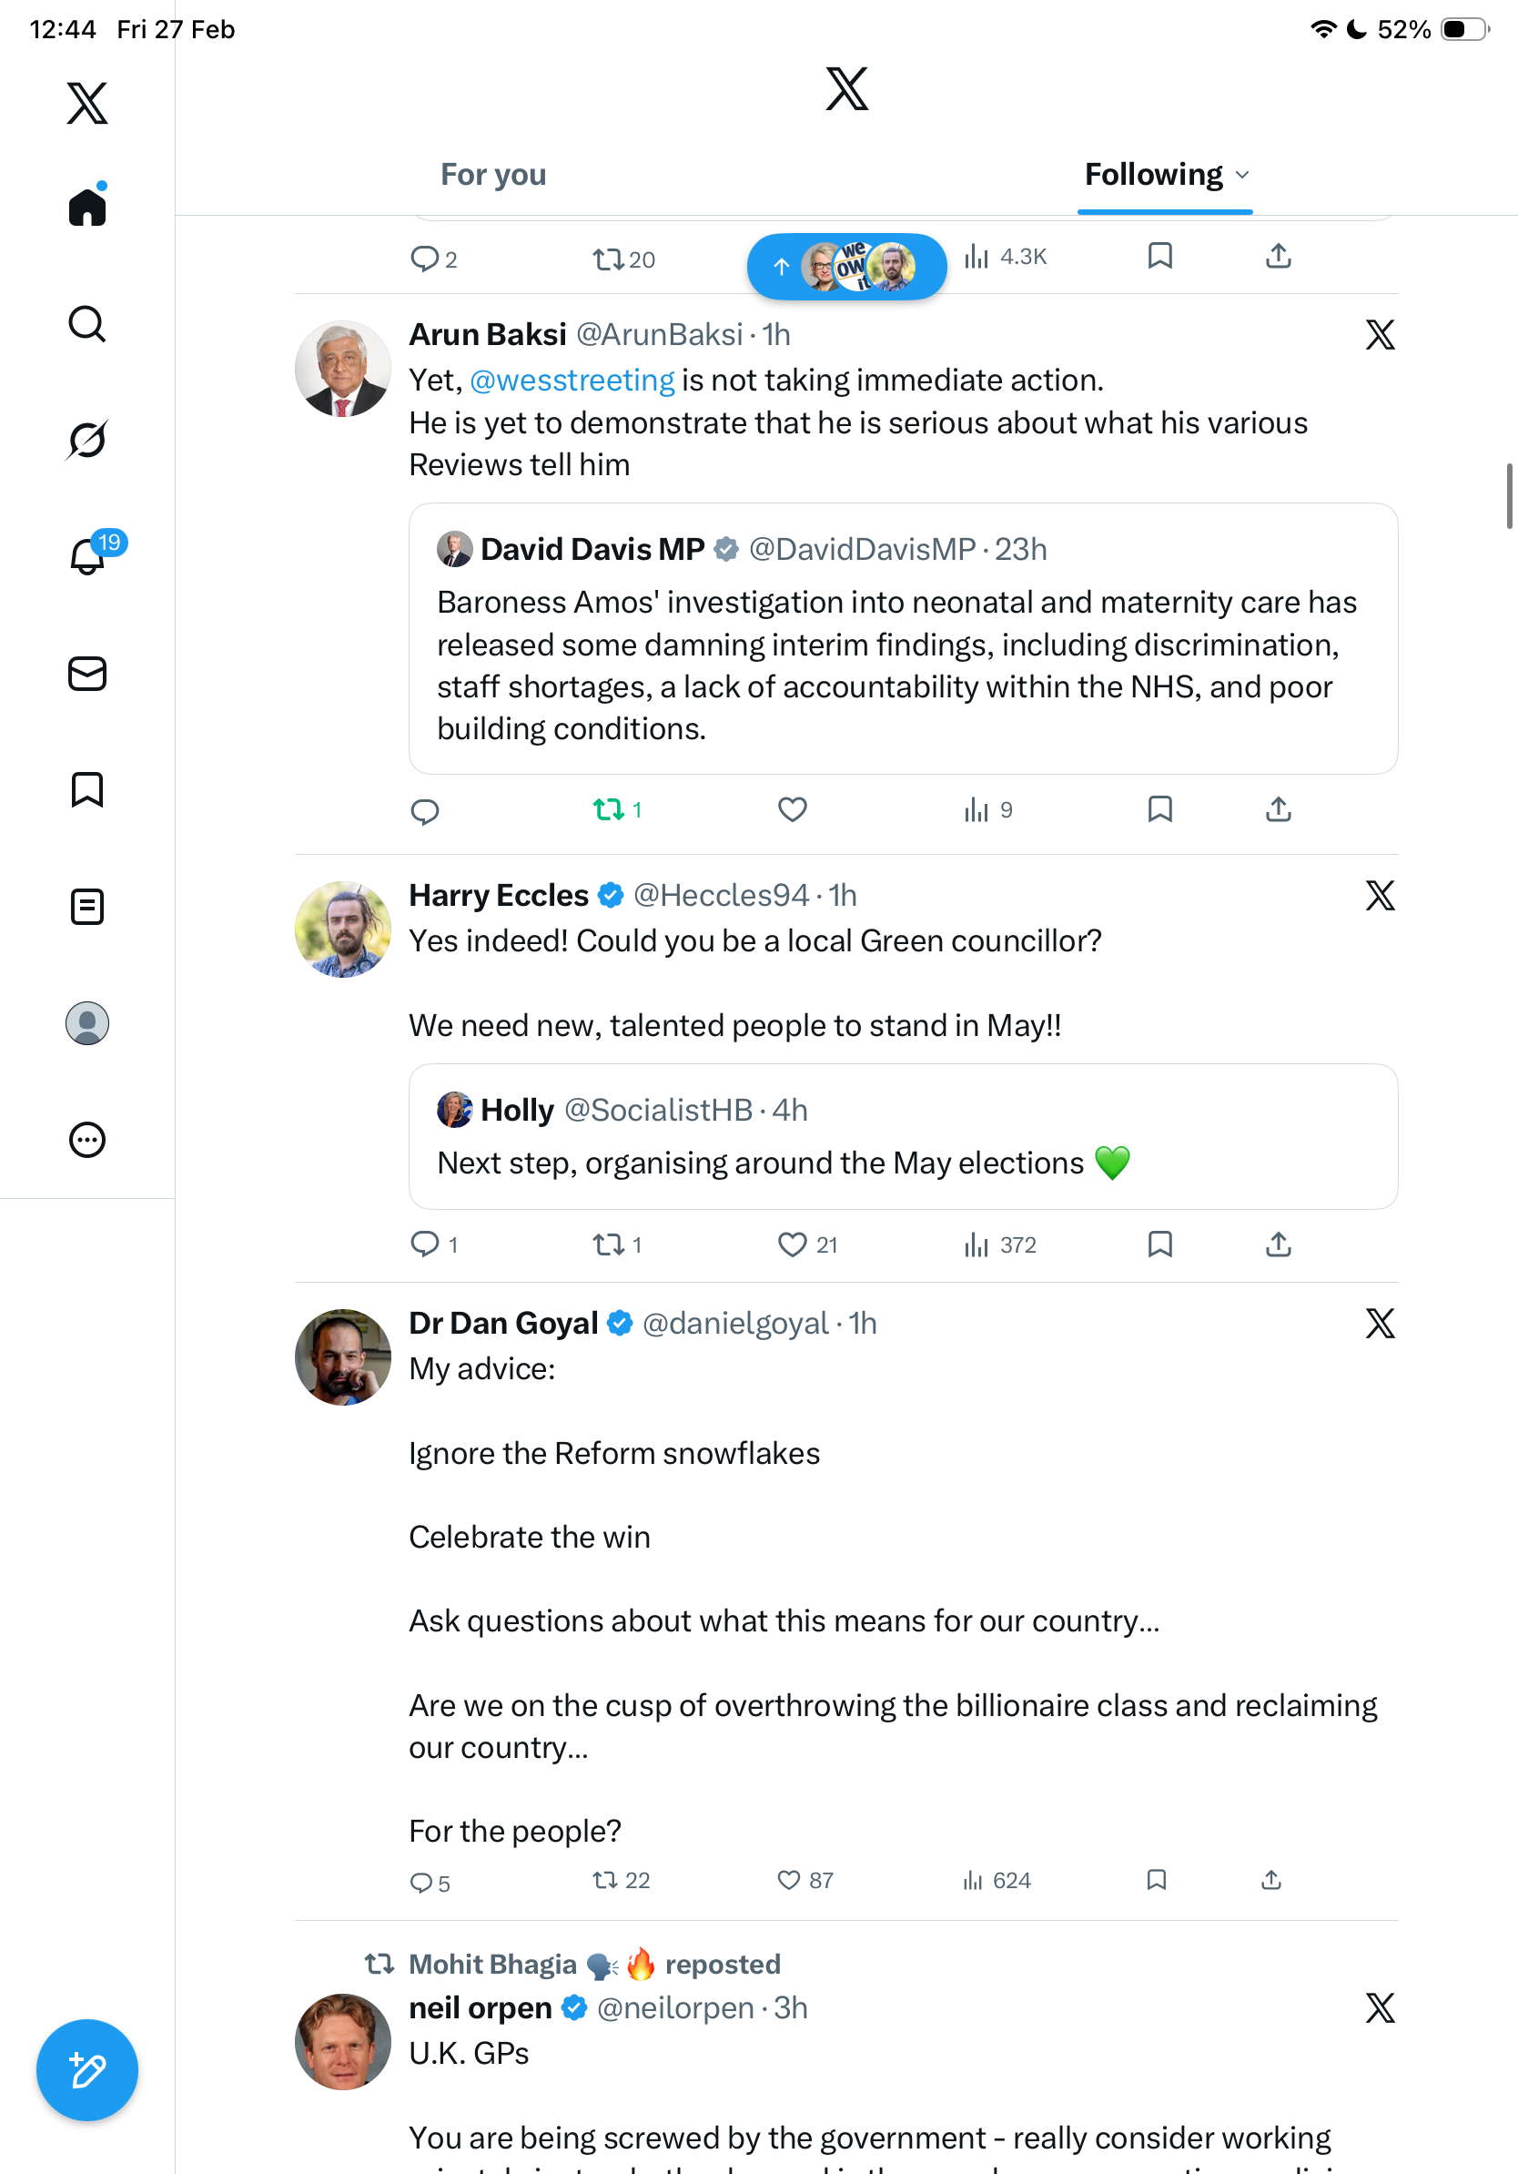Open Notifications bell with 19 badge
The width and height of the screenshot is (1518, 2174).
88,556
